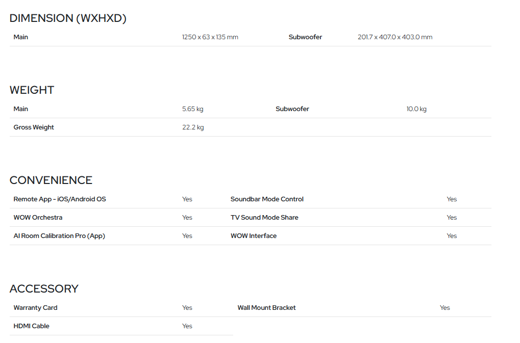Click the Remote App - iOS/Android OS label
Viewport: 520px width, 343px height.
(60, 199)
